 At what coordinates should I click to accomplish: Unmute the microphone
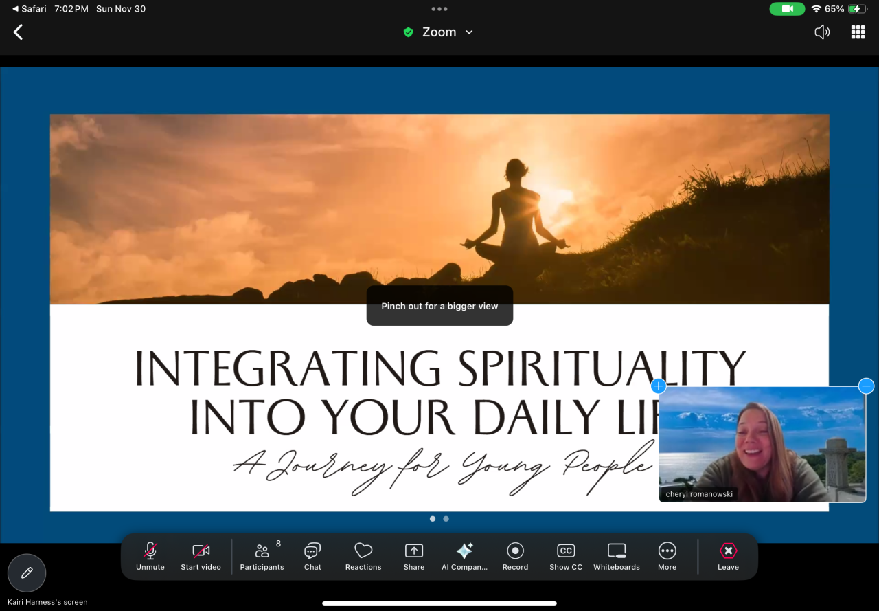(x=150, y=556)
